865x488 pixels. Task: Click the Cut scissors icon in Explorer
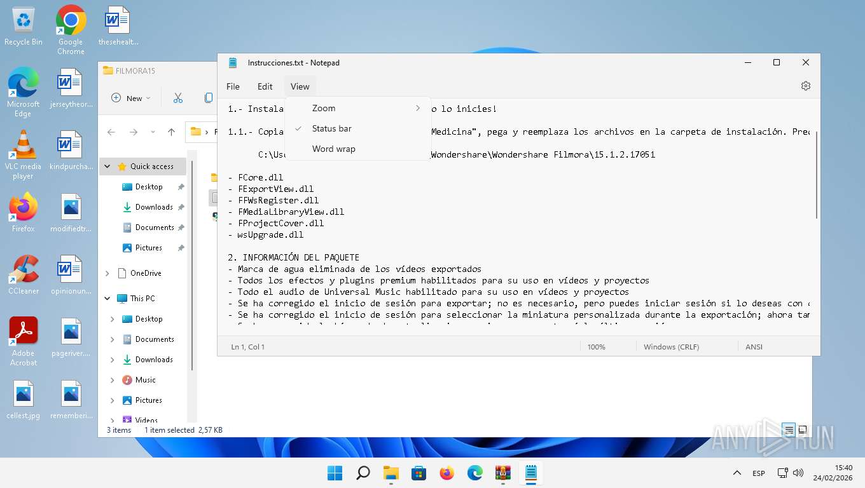[x=178, y=98]
